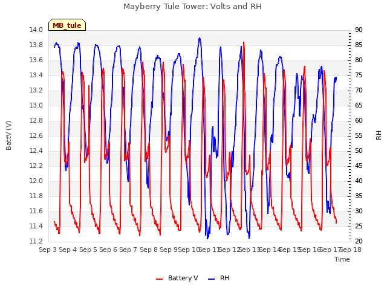Click the Sep 5 x-axis tick label
The height and width of the screenshot is (290, 387).
pyautogui.click(x=88, y=250)
